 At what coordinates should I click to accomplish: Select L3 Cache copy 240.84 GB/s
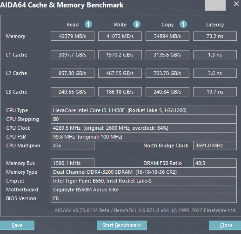click(x=167, y=92)
